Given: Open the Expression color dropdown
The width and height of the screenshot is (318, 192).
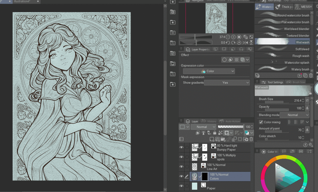Looking at the screenshot, I should pyautogui.click(x=209, y=71).
